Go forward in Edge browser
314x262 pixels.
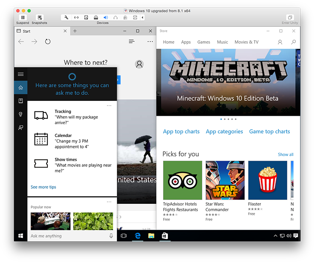pos(34,42)
